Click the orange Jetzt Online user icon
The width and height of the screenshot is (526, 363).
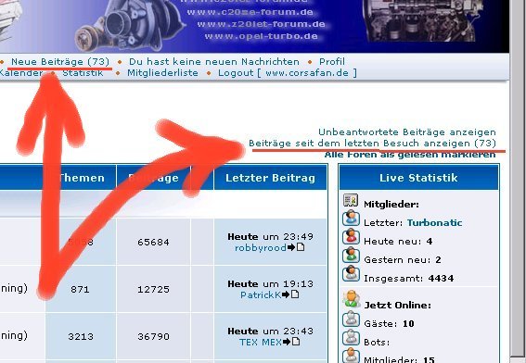351,299
